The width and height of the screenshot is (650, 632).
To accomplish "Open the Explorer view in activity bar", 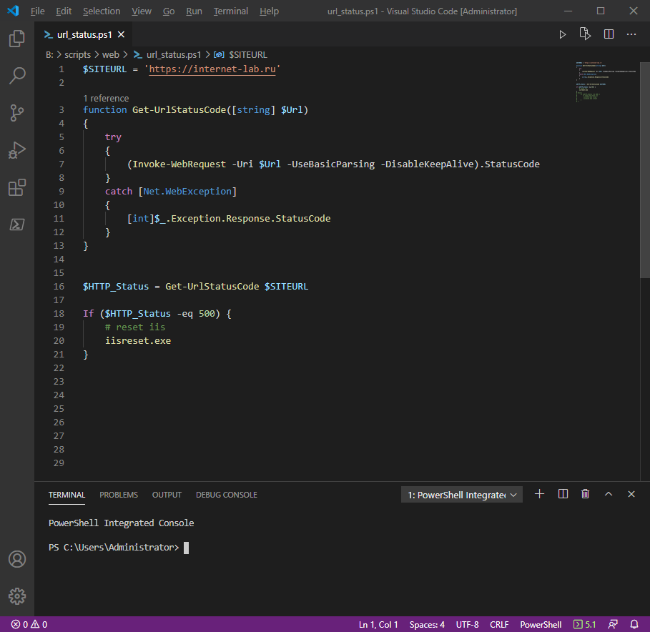I will coord(17,39).
